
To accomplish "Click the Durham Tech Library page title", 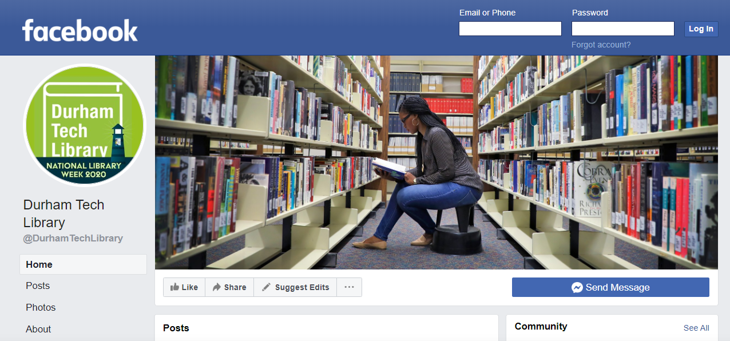I will point(64,213).
